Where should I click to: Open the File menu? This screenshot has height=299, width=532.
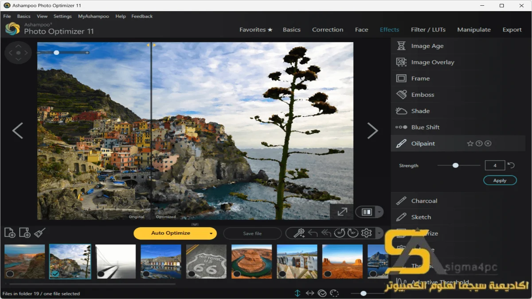point(7,16)
